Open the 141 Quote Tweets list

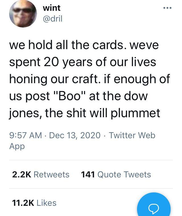116,174
